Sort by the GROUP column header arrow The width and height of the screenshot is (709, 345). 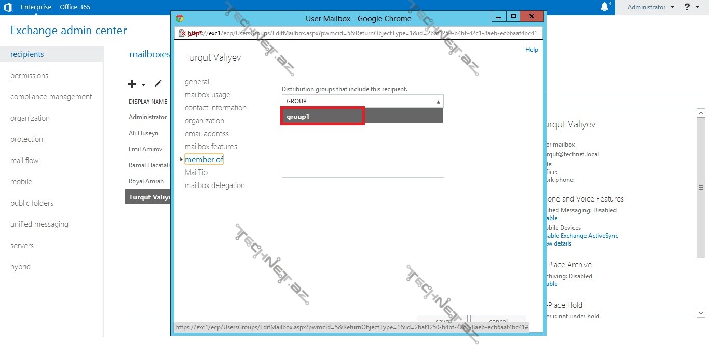pos(438,102)
